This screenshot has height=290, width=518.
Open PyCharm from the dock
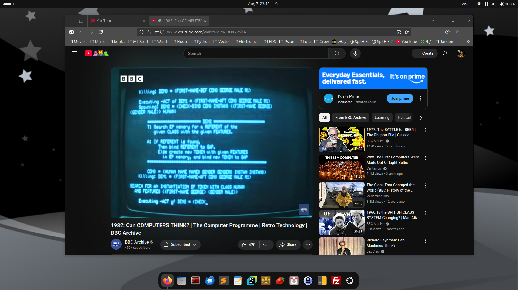[252, 281]
